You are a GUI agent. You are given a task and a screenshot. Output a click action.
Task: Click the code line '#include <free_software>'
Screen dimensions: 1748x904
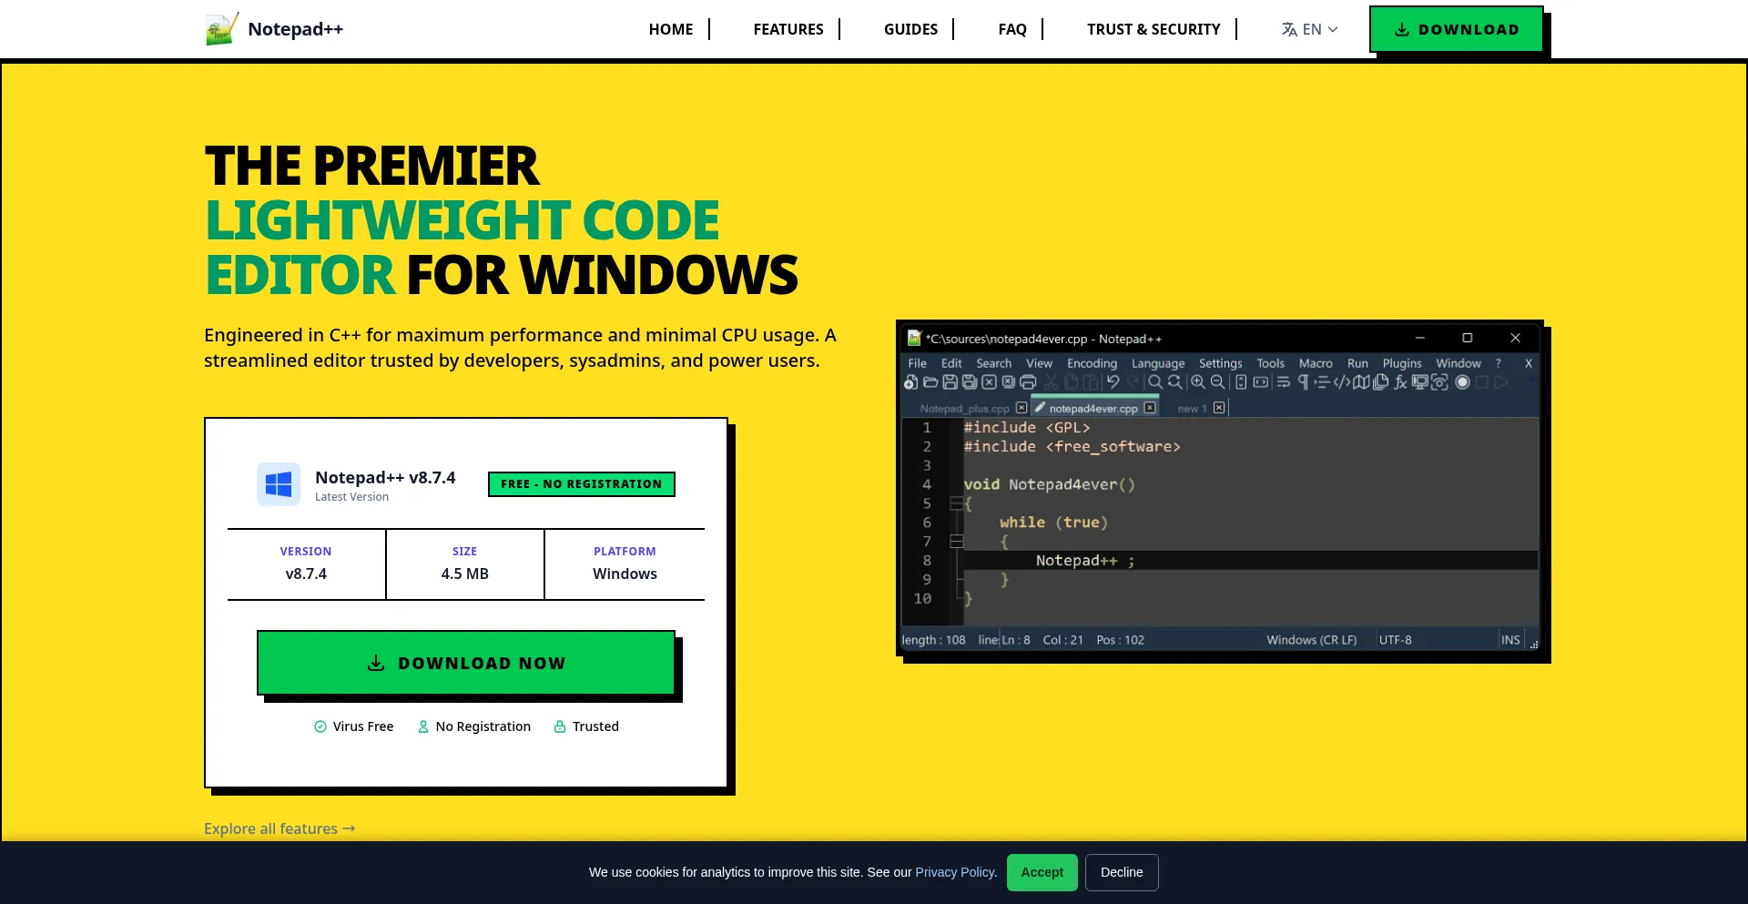(x=1072, y=446)
